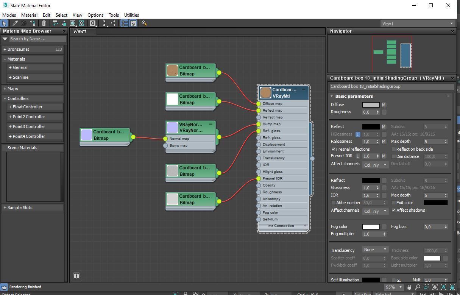Switch to the View1 tab
460x295 pixels.
pyautogui.click(x=84, y=31)
